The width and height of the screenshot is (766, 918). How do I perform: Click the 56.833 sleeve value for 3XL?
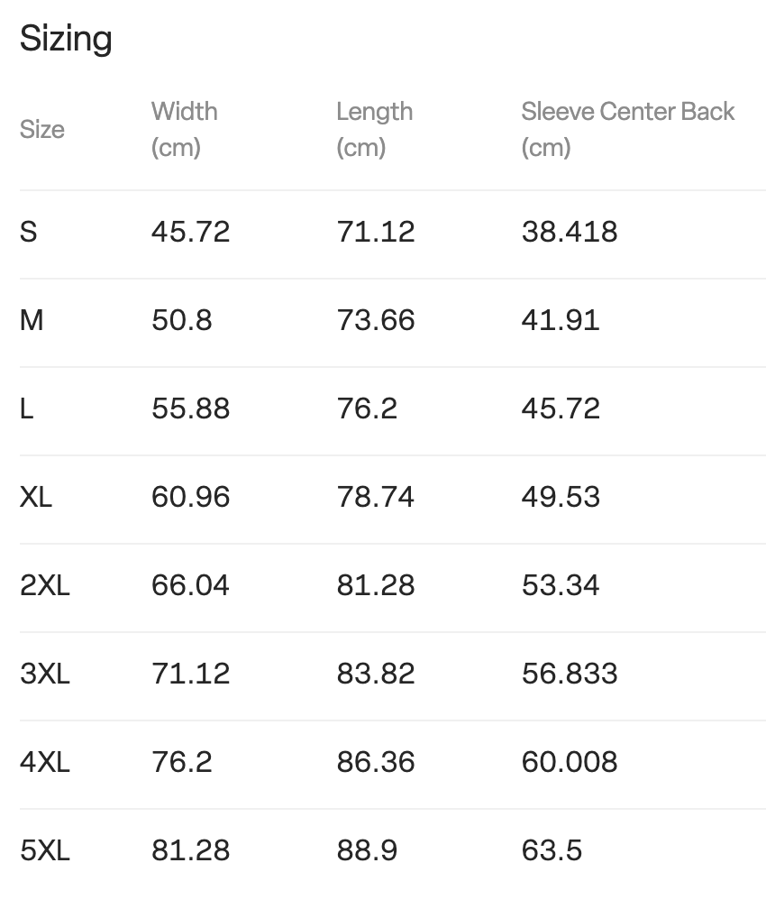[570, 674]
